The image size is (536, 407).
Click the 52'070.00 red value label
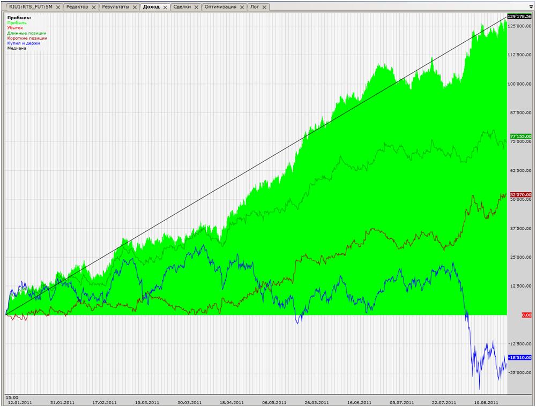click(520, 194)
